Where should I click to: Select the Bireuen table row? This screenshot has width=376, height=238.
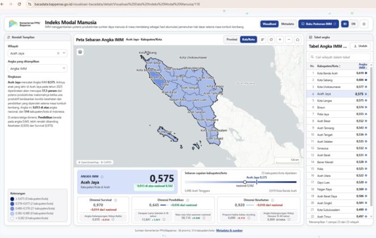click(338, 108)
